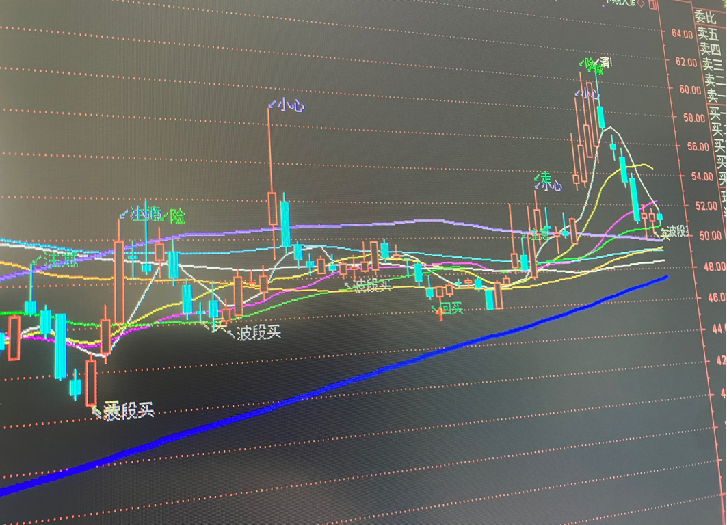Click the 60.00 price axis label
Screen dimensions: 727x525
point(690,90)
